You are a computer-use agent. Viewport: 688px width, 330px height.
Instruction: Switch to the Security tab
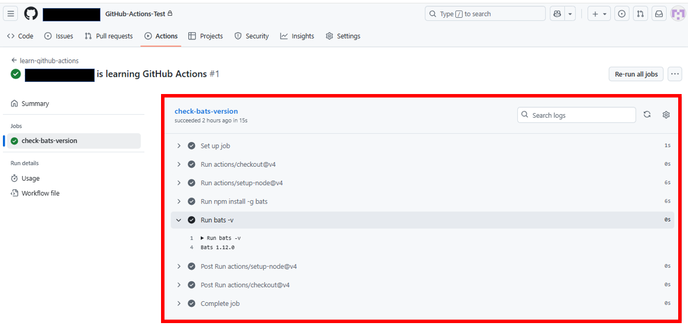click(x=252, y=36)
